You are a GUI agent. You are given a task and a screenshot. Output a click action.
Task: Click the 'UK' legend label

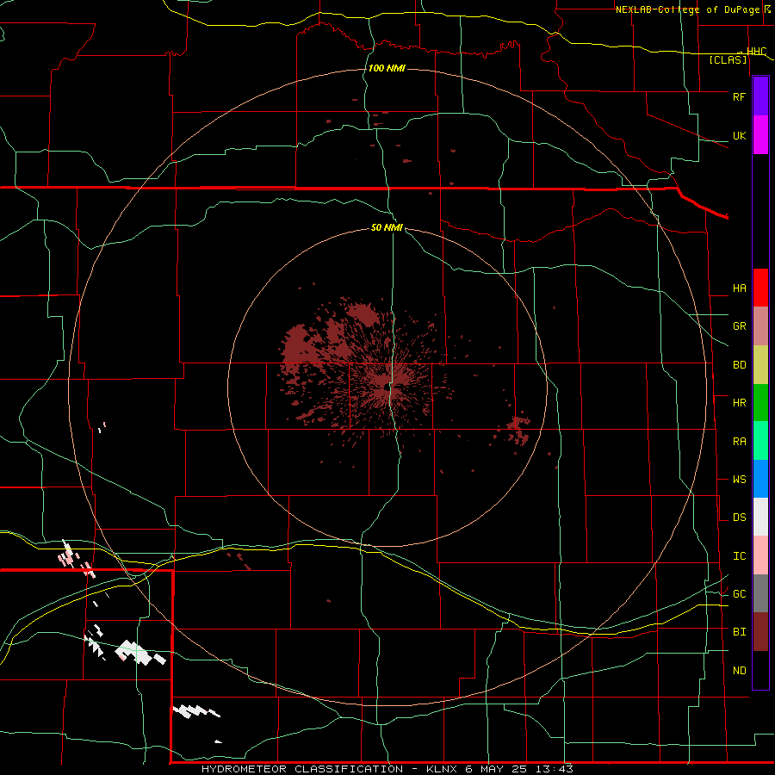(x=739, y=136)
